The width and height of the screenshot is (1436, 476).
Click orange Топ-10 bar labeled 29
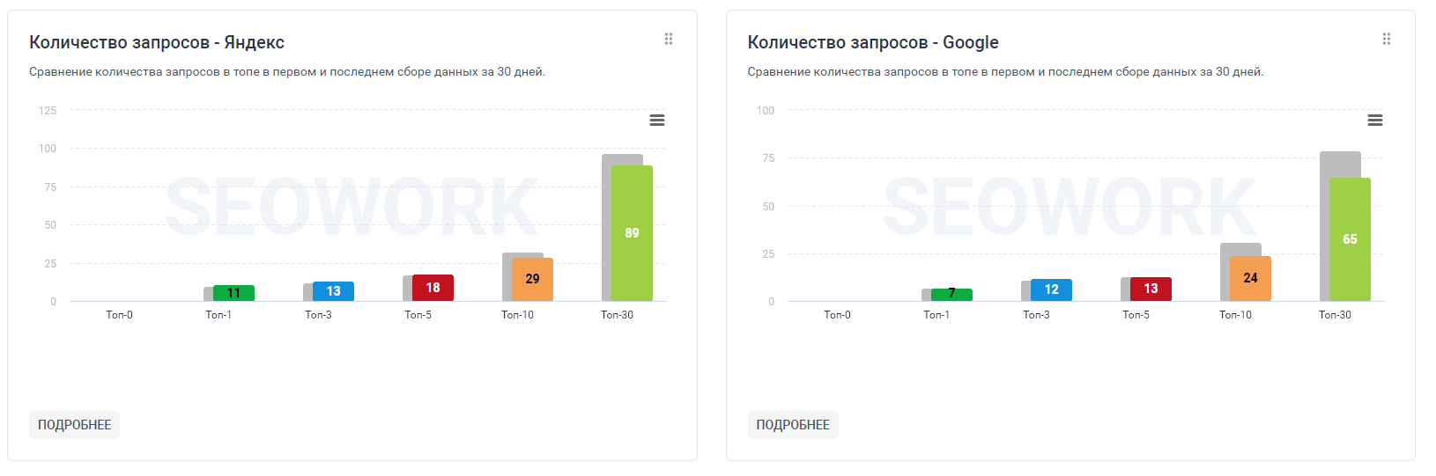pos(532,279)
